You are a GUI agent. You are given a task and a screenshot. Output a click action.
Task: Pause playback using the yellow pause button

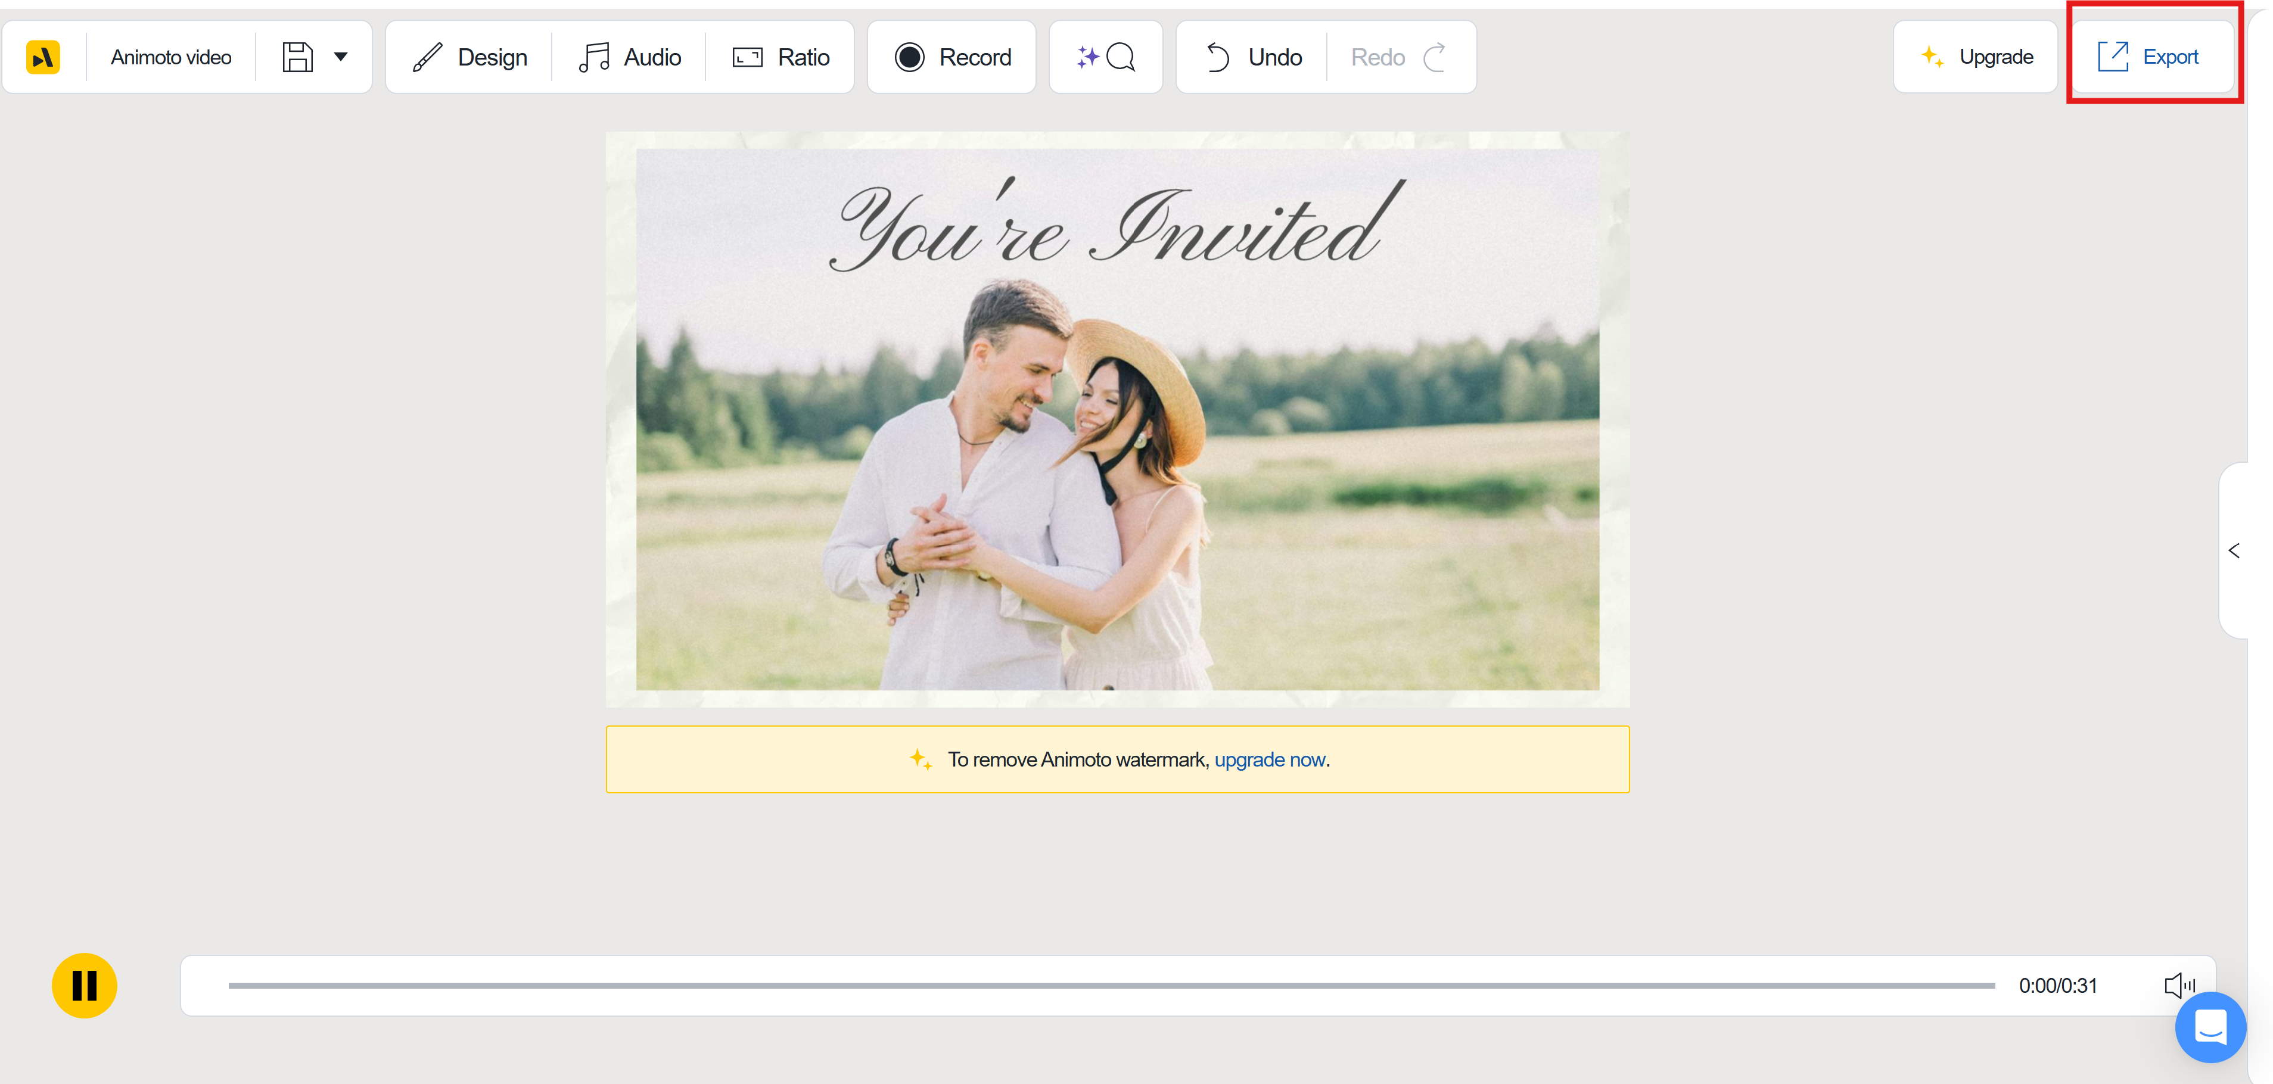click(x=84, y=985)
